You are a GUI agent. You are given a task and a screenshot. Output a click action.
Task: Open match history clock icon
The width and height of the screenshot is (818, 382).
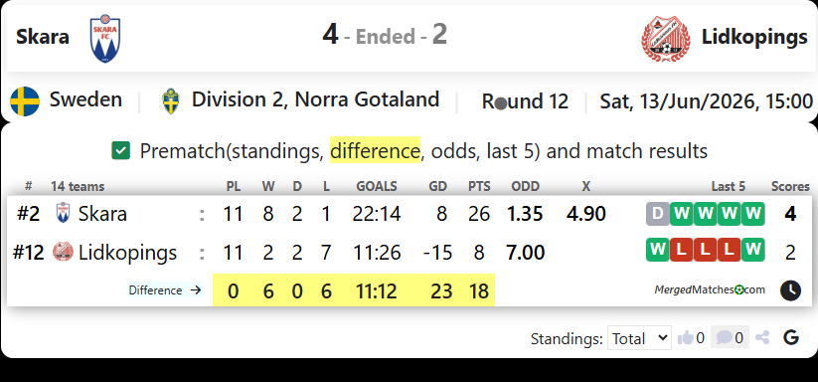[x=790, y=290]
